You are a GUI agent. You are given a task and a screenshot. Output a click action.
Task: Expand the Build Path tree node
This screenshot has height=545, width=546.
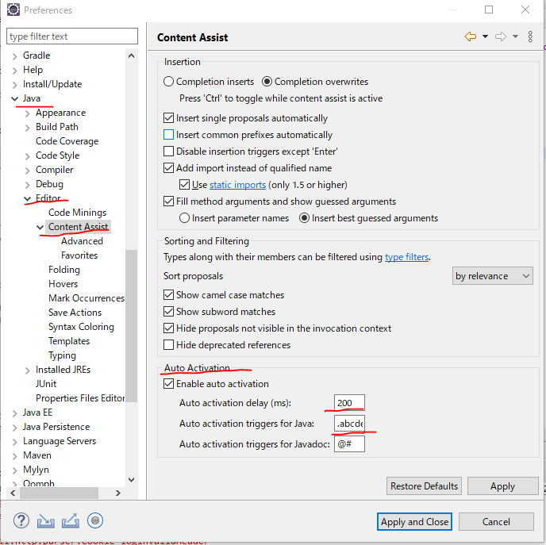coord(28,128)
